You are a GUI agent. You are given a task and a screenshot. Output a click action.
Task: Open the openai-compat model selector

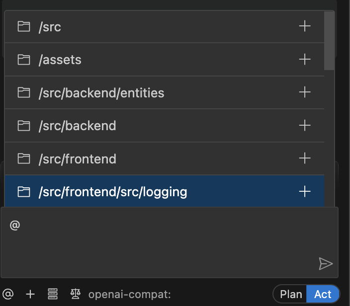click(129, 294)
